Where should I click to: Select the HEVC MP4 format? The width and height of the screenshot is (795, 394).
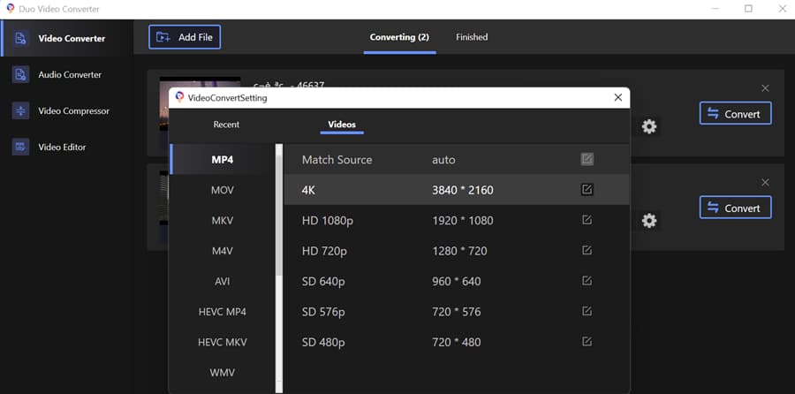[x=223, y=311]
